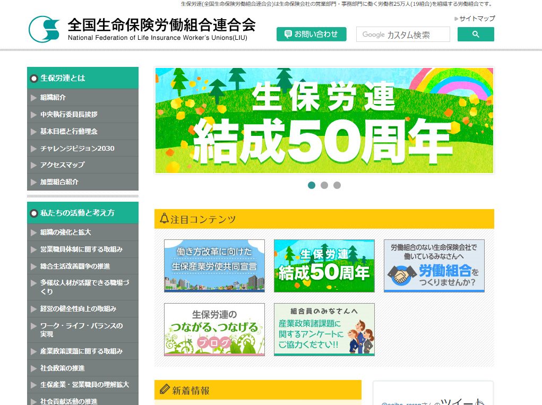Open 組織の強化と拡大 link
Screen dimensions: 542x405
coord(83,232)
